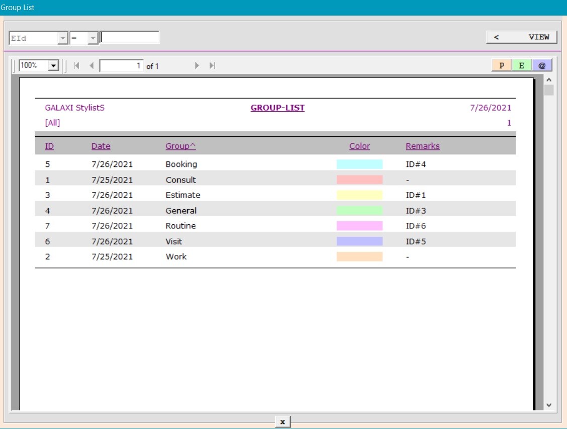Open the 100% zoom dropdown
This screenshot has width=567, height=429.
pyautogui.click(x=53, y=66)
